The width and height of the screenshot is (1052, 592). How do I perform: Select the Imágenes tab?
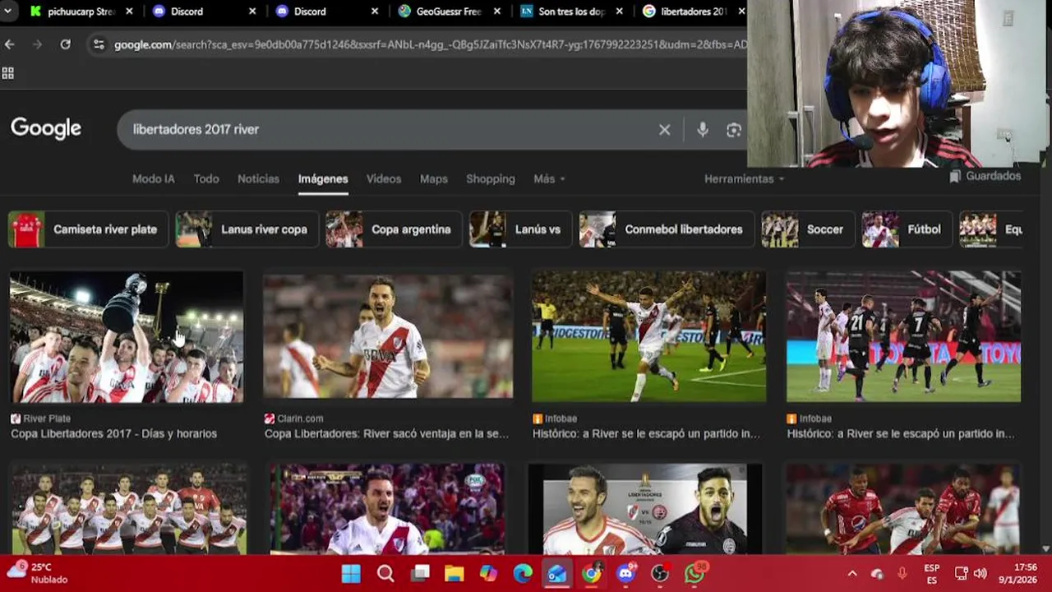point(323,178)
